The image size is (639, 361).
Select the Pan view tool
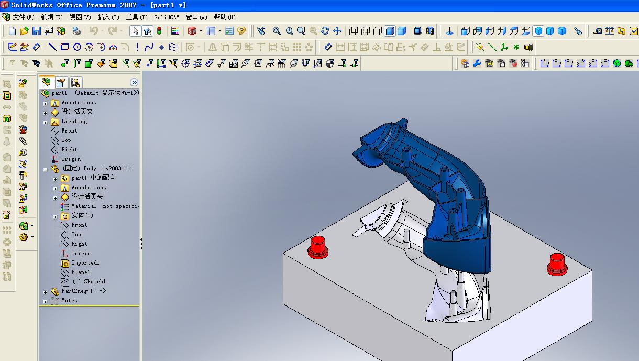[337, 31]
